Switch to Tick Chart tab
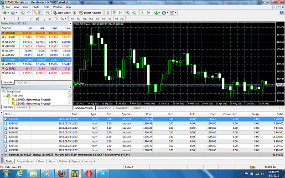Screen dimensions: 285x178 22,82
